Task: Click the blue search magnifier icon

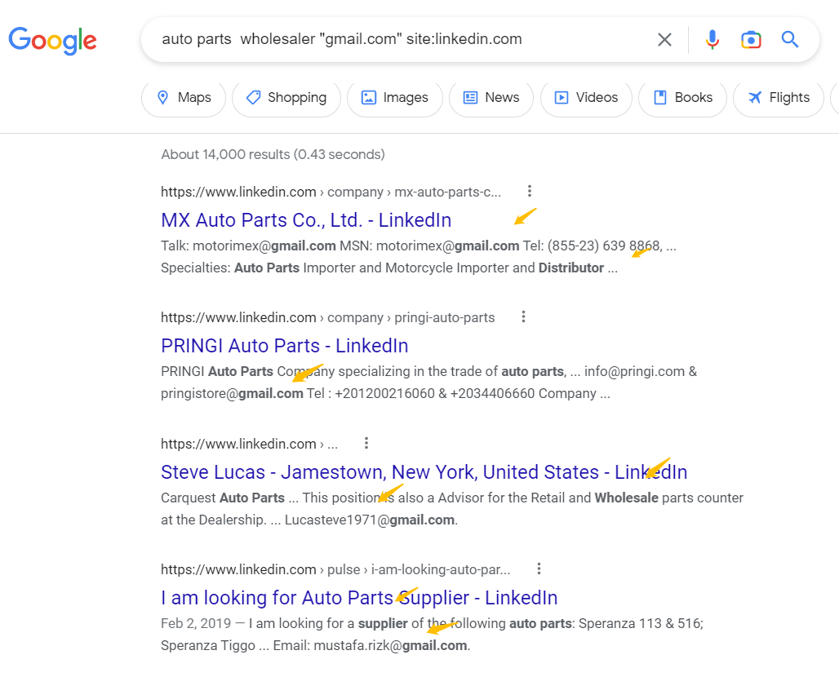Action: point(789,39)
